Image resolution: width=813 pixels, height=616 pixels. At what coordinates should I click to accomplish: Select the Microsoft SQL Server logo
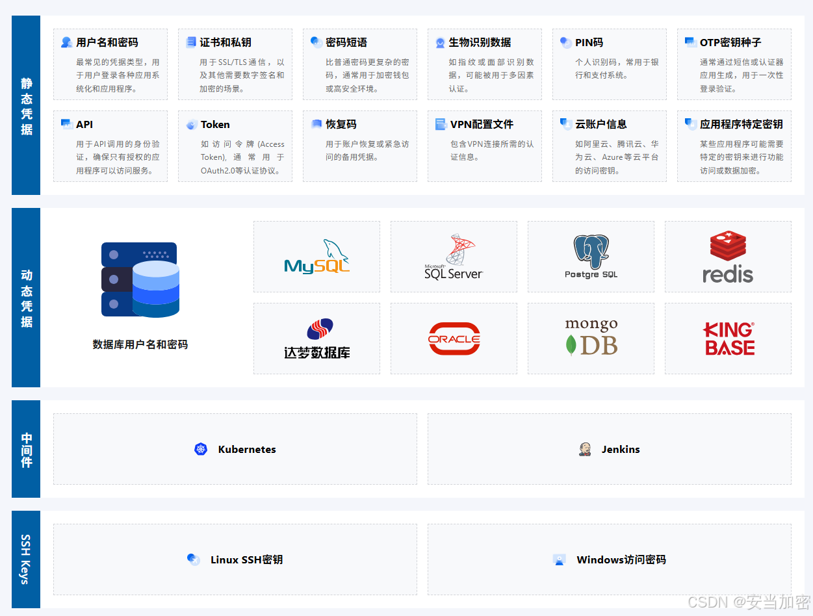(x=454, y=256)
